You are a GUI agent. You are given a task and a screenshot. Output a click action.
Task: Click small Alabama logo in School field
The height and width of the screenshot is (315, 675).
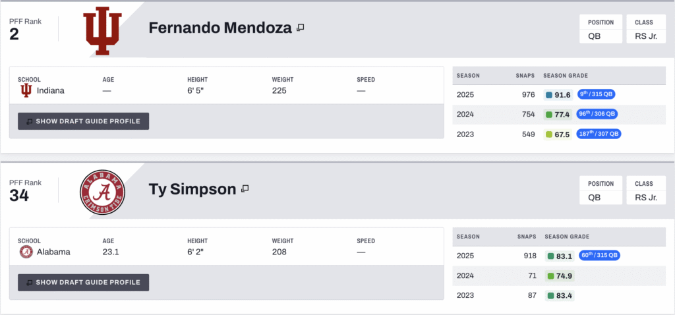(x=26, y=251)
